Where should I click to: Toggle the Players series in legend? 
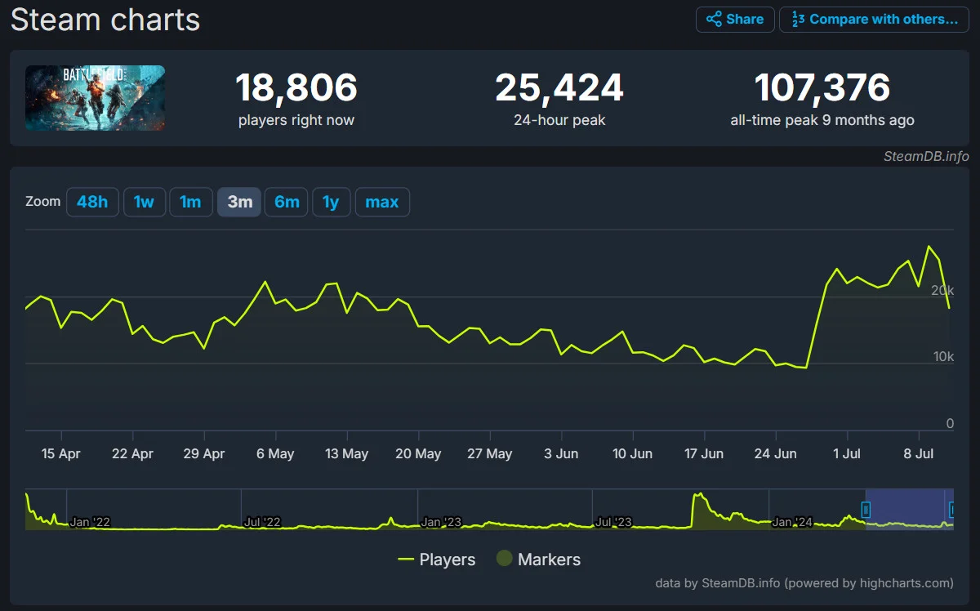click(x=436, y=560)
